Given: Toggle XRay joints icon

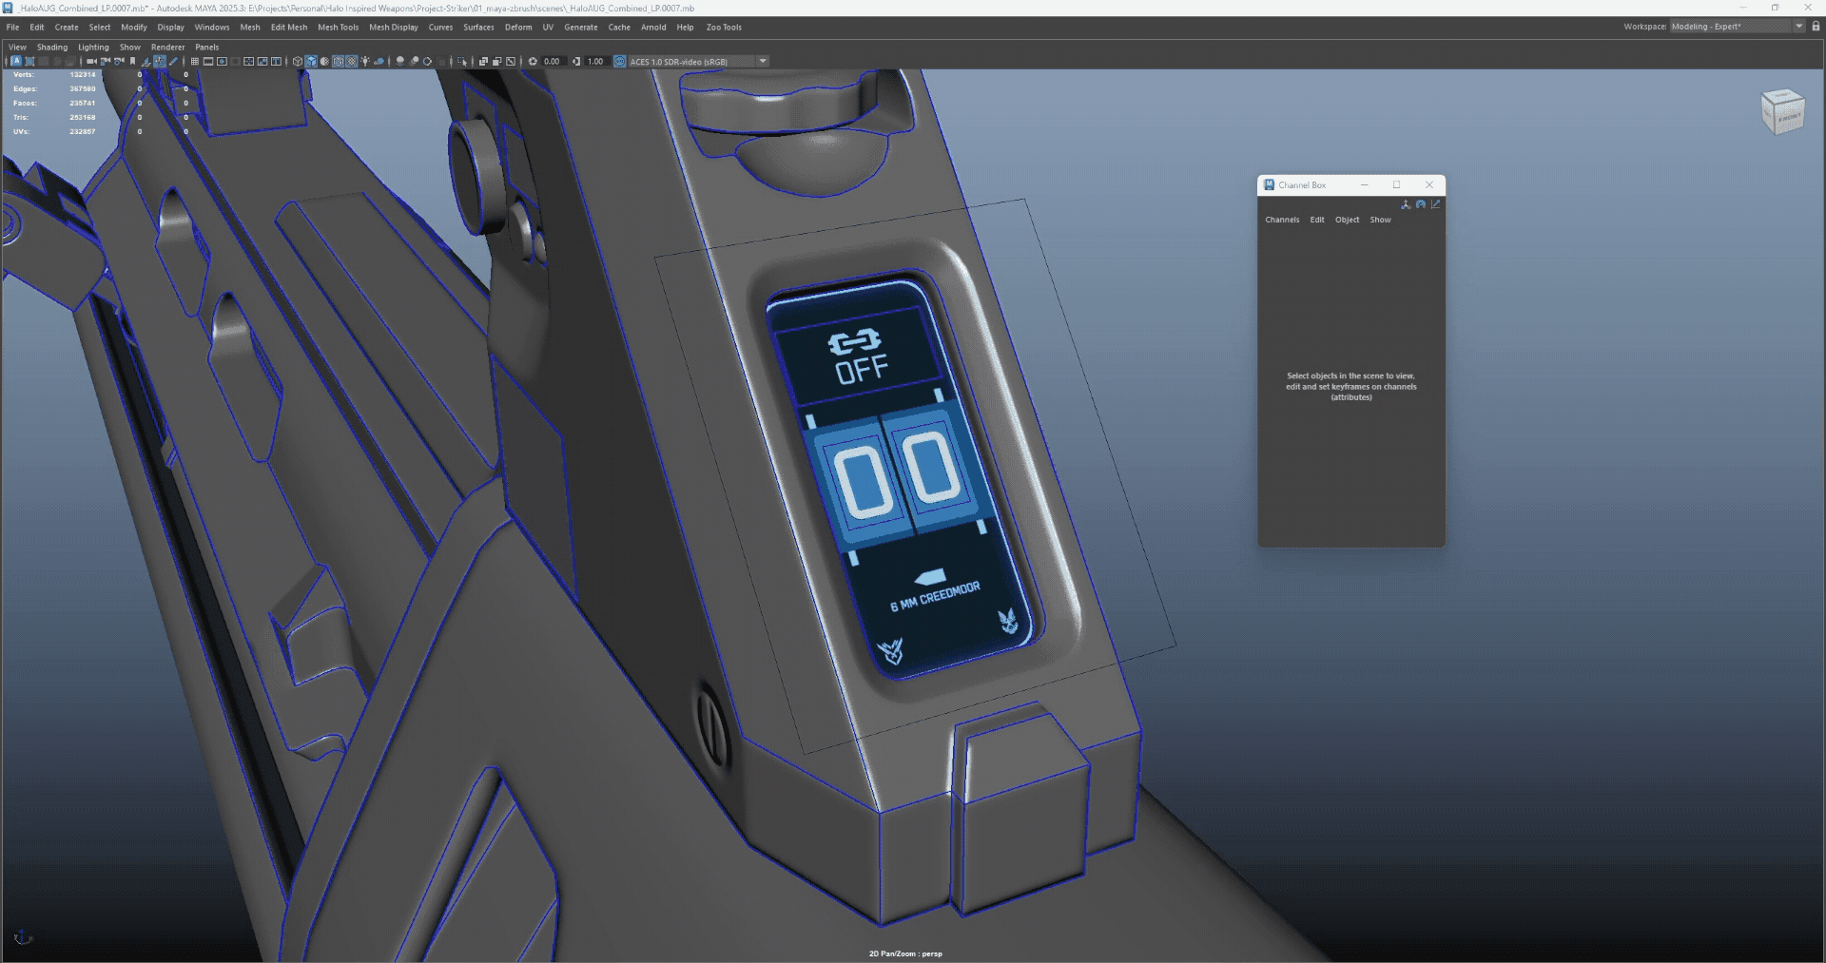Looking at the screenshot, I should coord(511,61).
